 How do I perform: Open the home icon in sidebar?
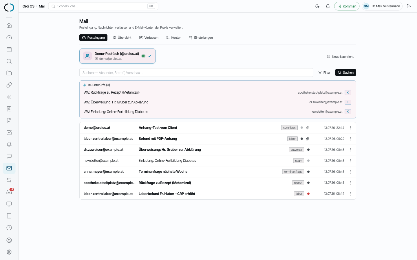(x=9, y=25)
